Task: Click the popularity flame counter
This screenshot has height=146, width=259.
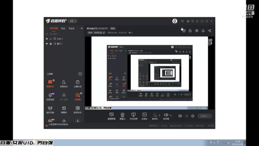Action: click(x=131, y=33)
